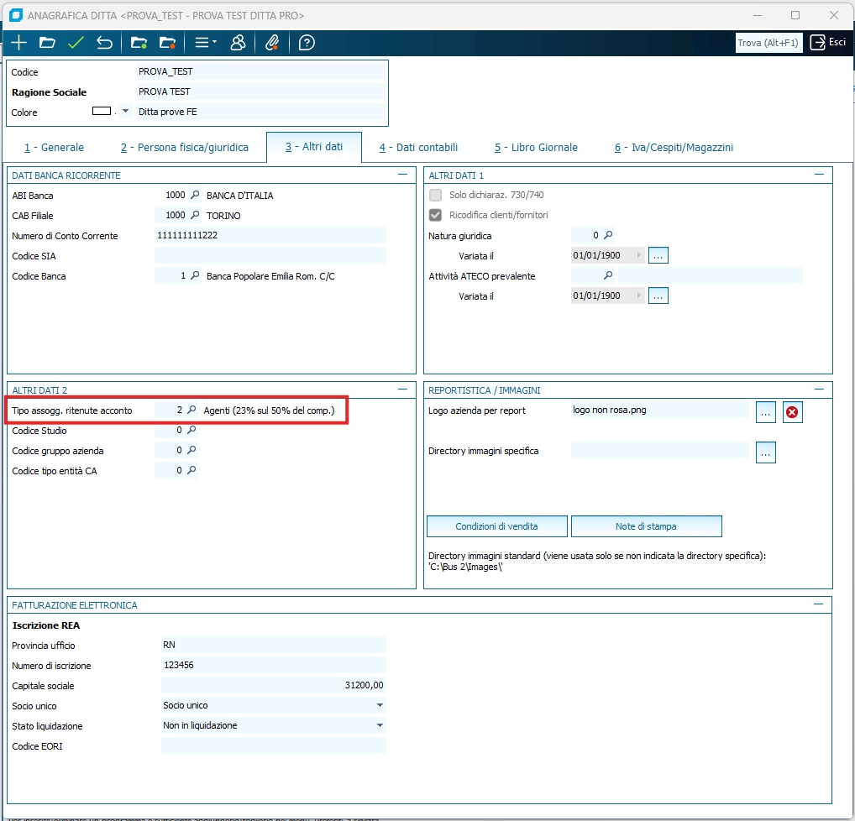This screenshot has height=821, width=855.
Task: Collapse the Dati Banca Ricorrente panel
Action: 403,175
